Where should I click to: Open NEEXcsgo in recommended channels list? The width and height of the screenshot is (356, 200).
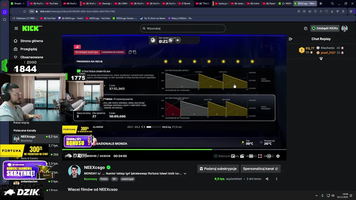click(36, 138)
